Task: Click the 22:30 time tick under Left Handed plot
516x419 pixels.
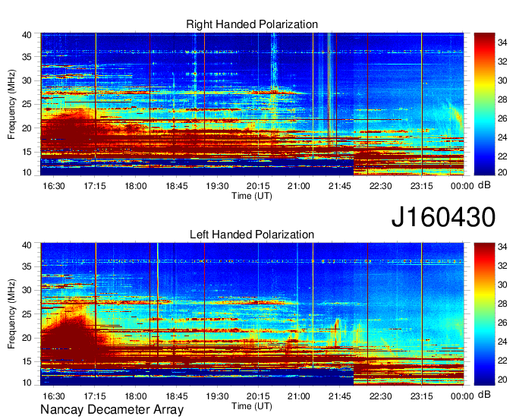Action: coord(380,396)
